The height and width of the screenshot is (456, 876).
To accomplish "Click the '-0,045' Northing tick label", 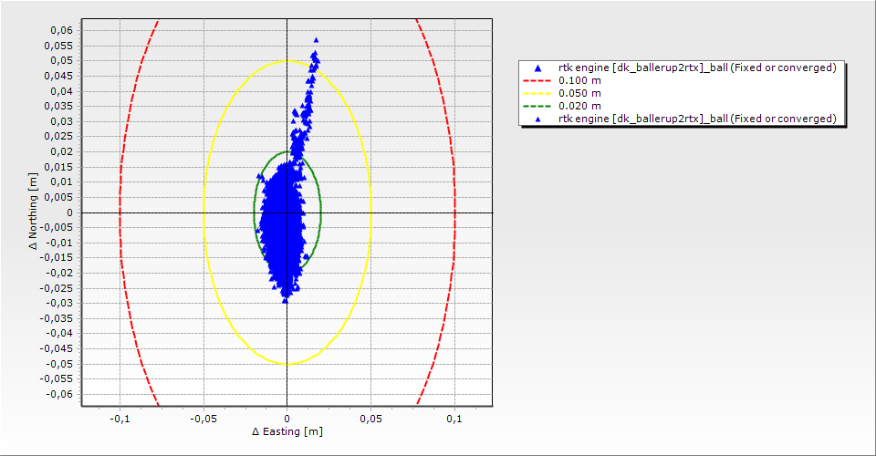I will click(57, 348).
